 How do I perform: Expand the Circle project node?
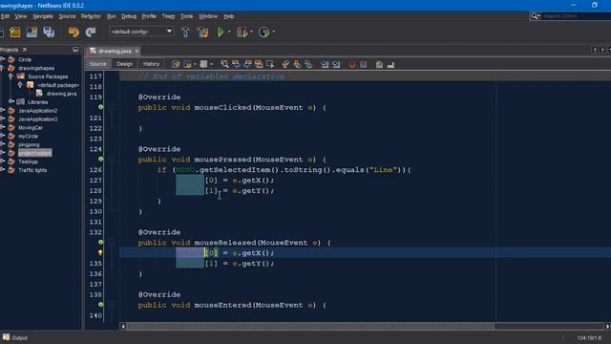tap(3, 59)
